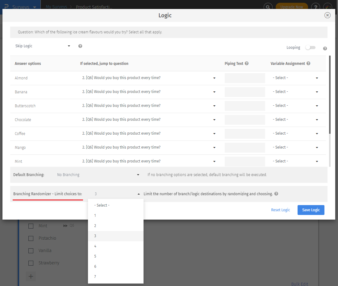Screen dimensions: 338x286
Task: Click the skip arrow icon beside Mint
Action: pyautogui.click(x=65, y=225)
